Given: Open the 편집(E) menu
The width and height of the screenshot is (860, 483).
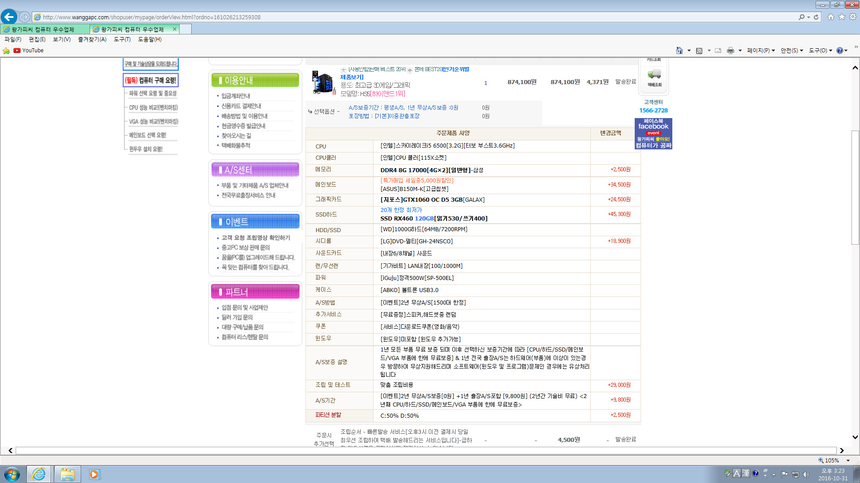Looking at the screenshot, I should coord(37,39).
